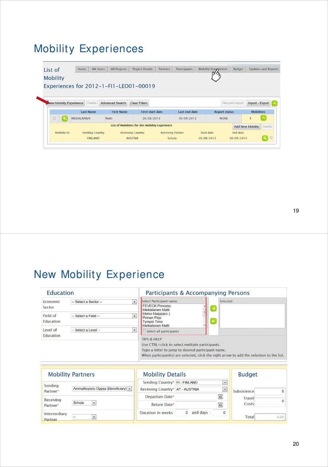Open the Departure Date calendar icon
Viewport: 328px width, 467px height.
pos(220,397)
